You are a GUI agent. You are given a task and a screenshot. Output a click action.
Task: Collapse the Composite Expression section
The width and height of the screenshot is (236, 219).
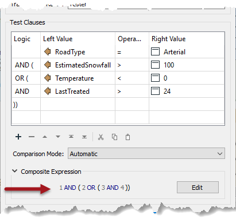click(15, 171)
